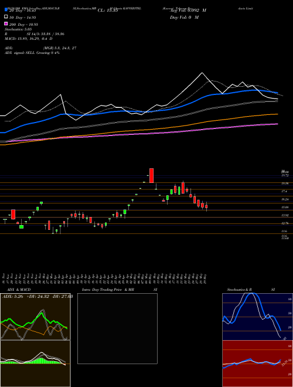293x387 pixels.
Task: Click the 'Stochastics: 5.65' reading
Action: pos(18,29)
